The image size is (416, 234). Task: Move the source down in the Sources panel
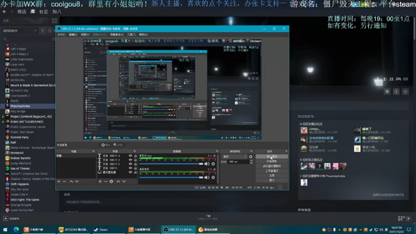124,181
